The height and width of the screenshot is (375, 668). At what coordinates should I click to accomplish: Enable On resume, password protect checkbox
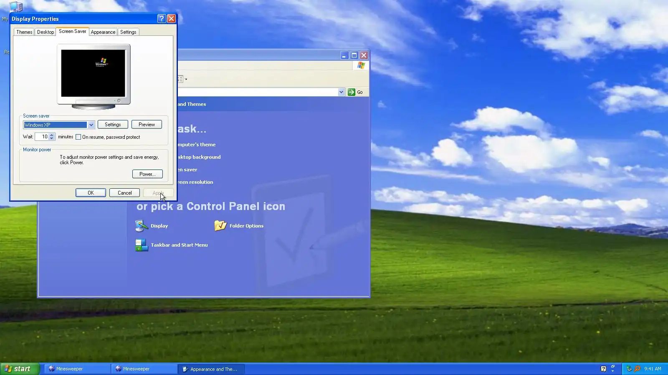[78, 137]
